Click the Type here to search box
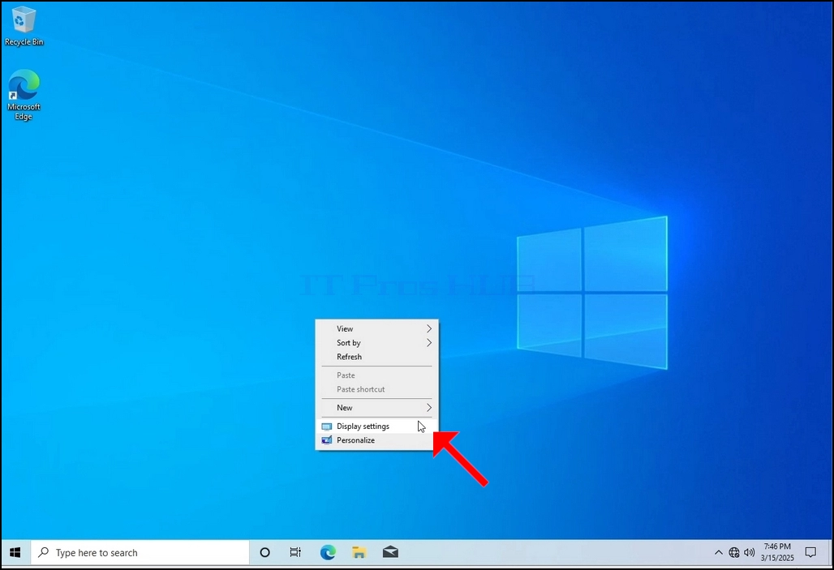 140,552
